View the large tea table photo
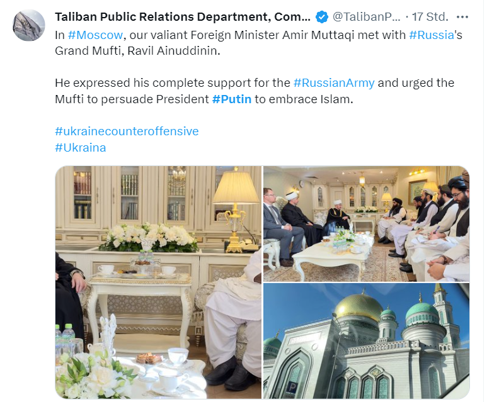 point(158,282)
